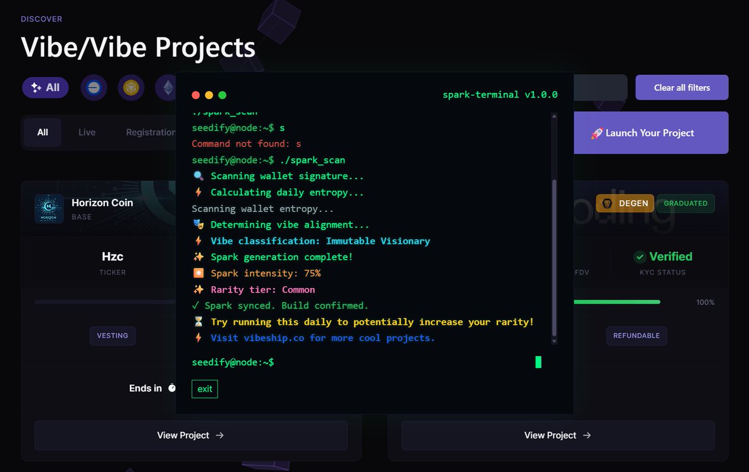749x472 pixels.
Task: Click the 100% progress bar
Action: pyautogui.click(x=617, y=302)
